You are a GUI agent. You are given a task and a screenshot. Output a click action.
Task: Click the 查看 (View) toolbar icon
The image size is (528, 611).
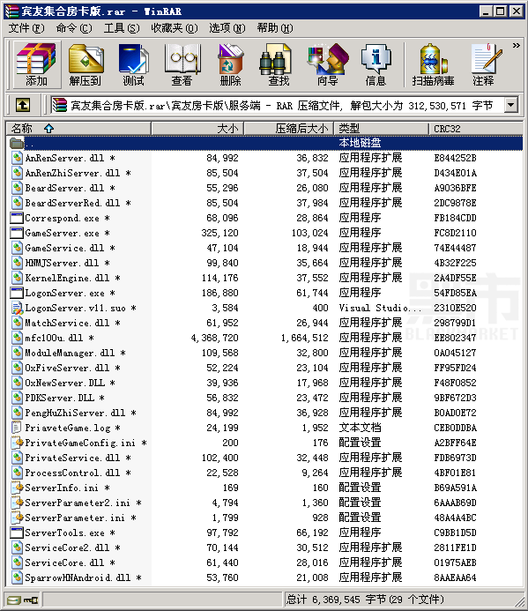182,64
